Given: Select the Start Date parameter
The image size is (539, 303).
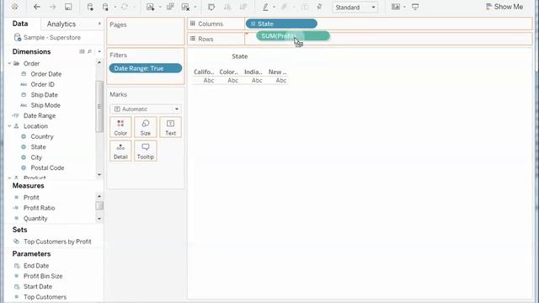Looking at the screenshot, I should 37,287.
